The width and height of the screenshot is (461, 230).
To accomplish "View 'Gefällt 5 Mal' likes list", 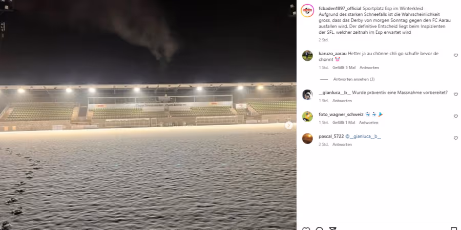I will pos(344,67).
